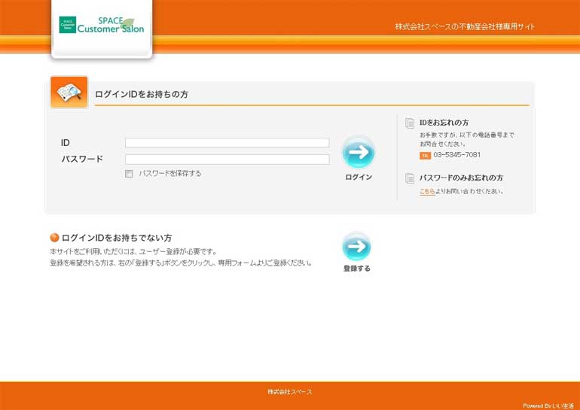Focus the パスワード input field
580x410 pixels.
227,159
